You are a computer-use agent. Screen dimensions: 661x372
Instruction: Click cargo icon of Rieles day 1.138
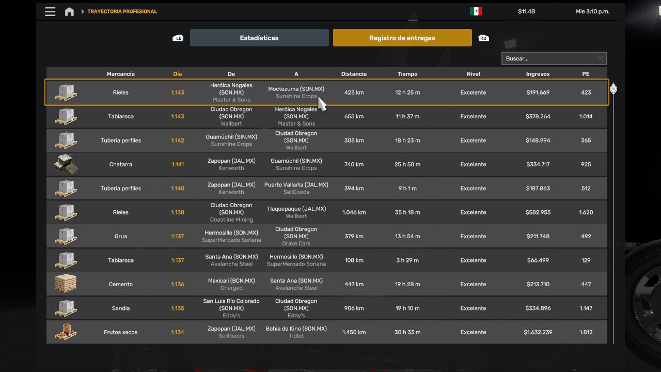pos(66,212)
